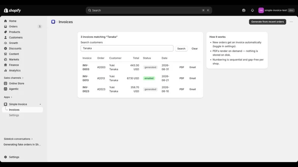
Task: Click order number #2023
Action: tap(101, 89)
